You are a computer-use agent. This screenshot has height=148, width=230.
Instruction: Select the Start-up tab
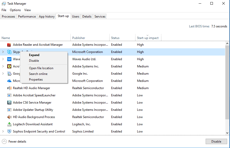(x=63, y=16)
